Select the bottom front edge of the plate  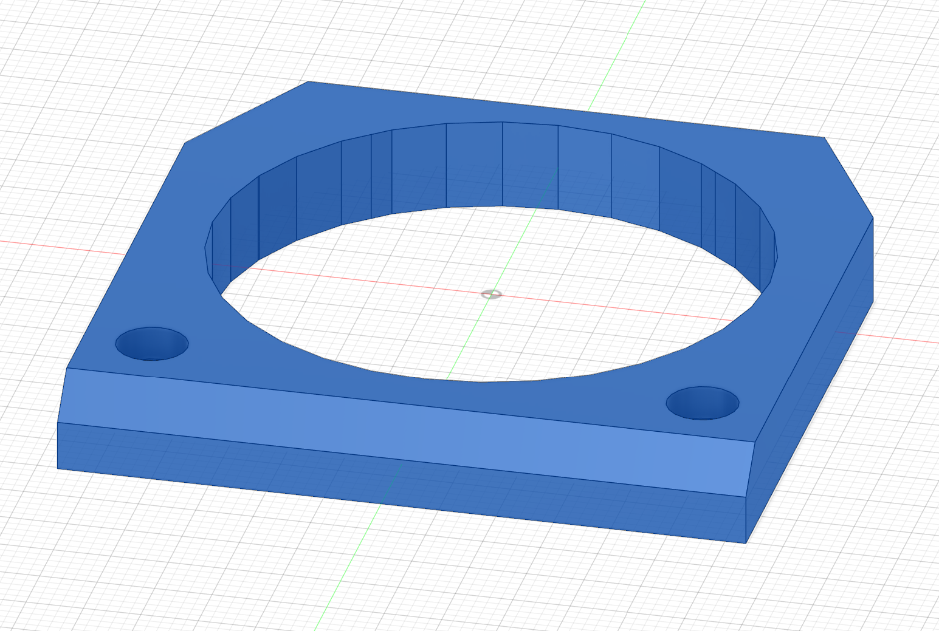coord(401,506)
